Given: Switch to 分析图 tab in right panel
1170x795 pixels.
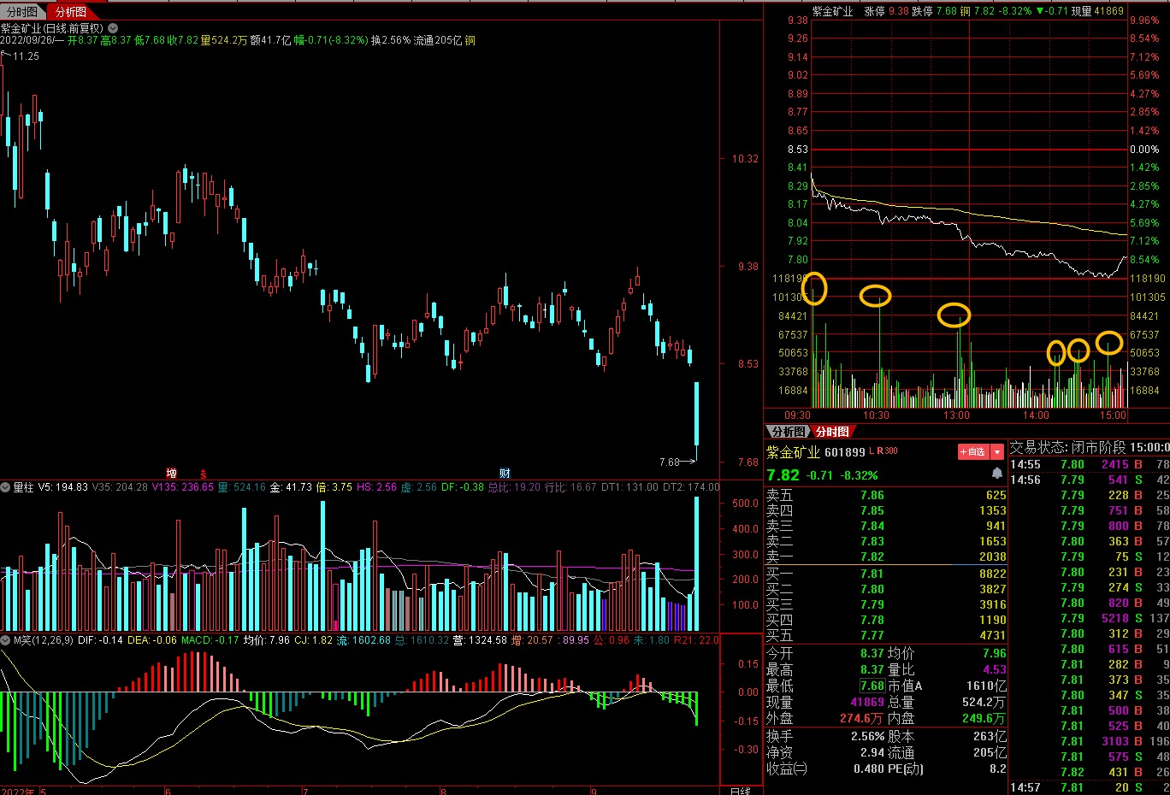Looking at the screenshot, I should pos(788,432).
